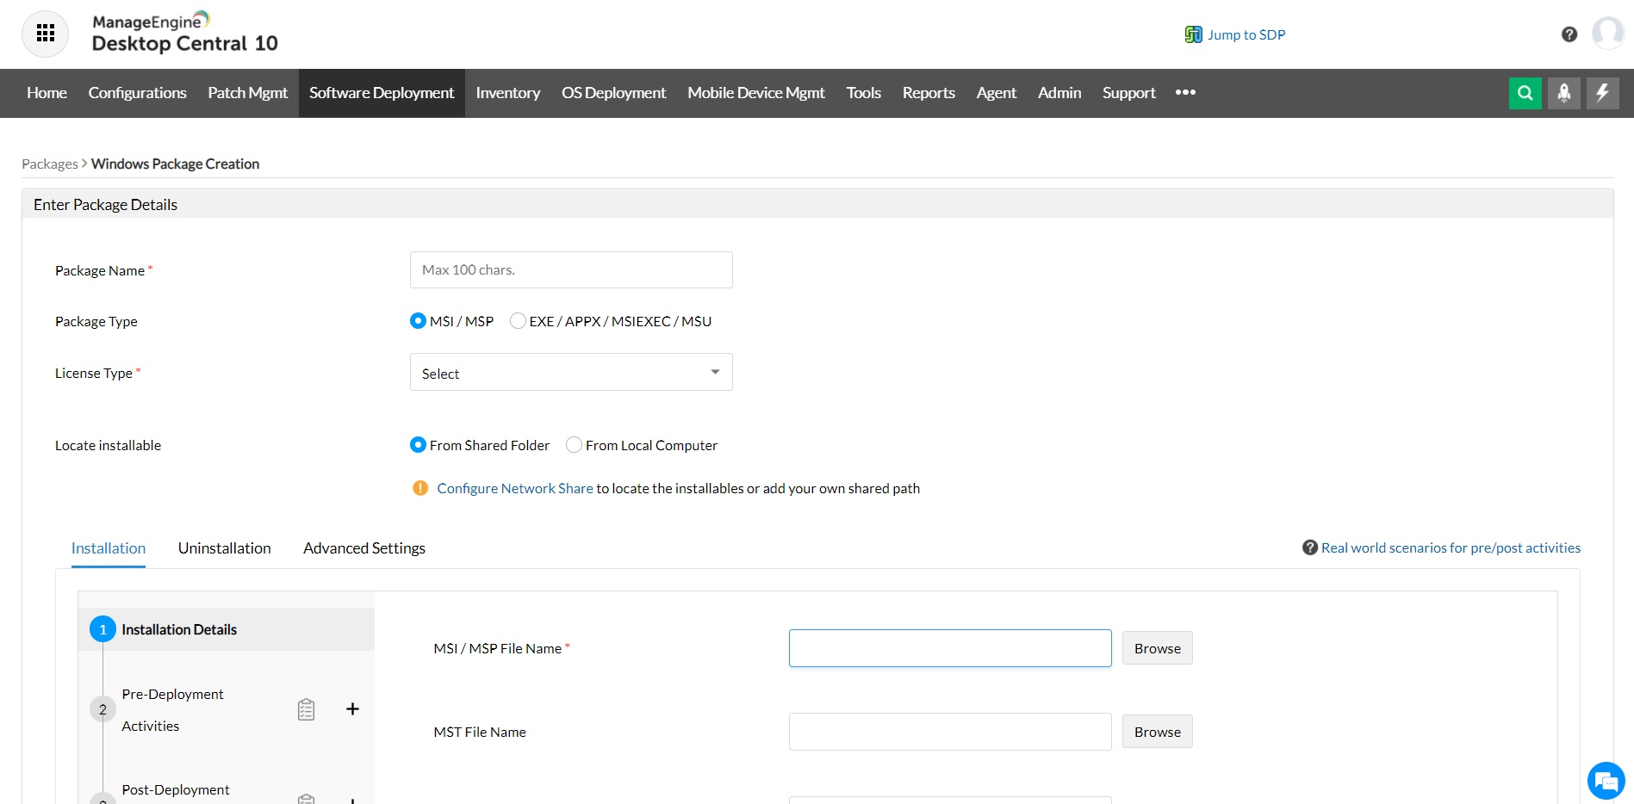The height and width of the screenshot is (804, 1634).
Task: Select the MSI / MSP package type
Action: (419, 321)
